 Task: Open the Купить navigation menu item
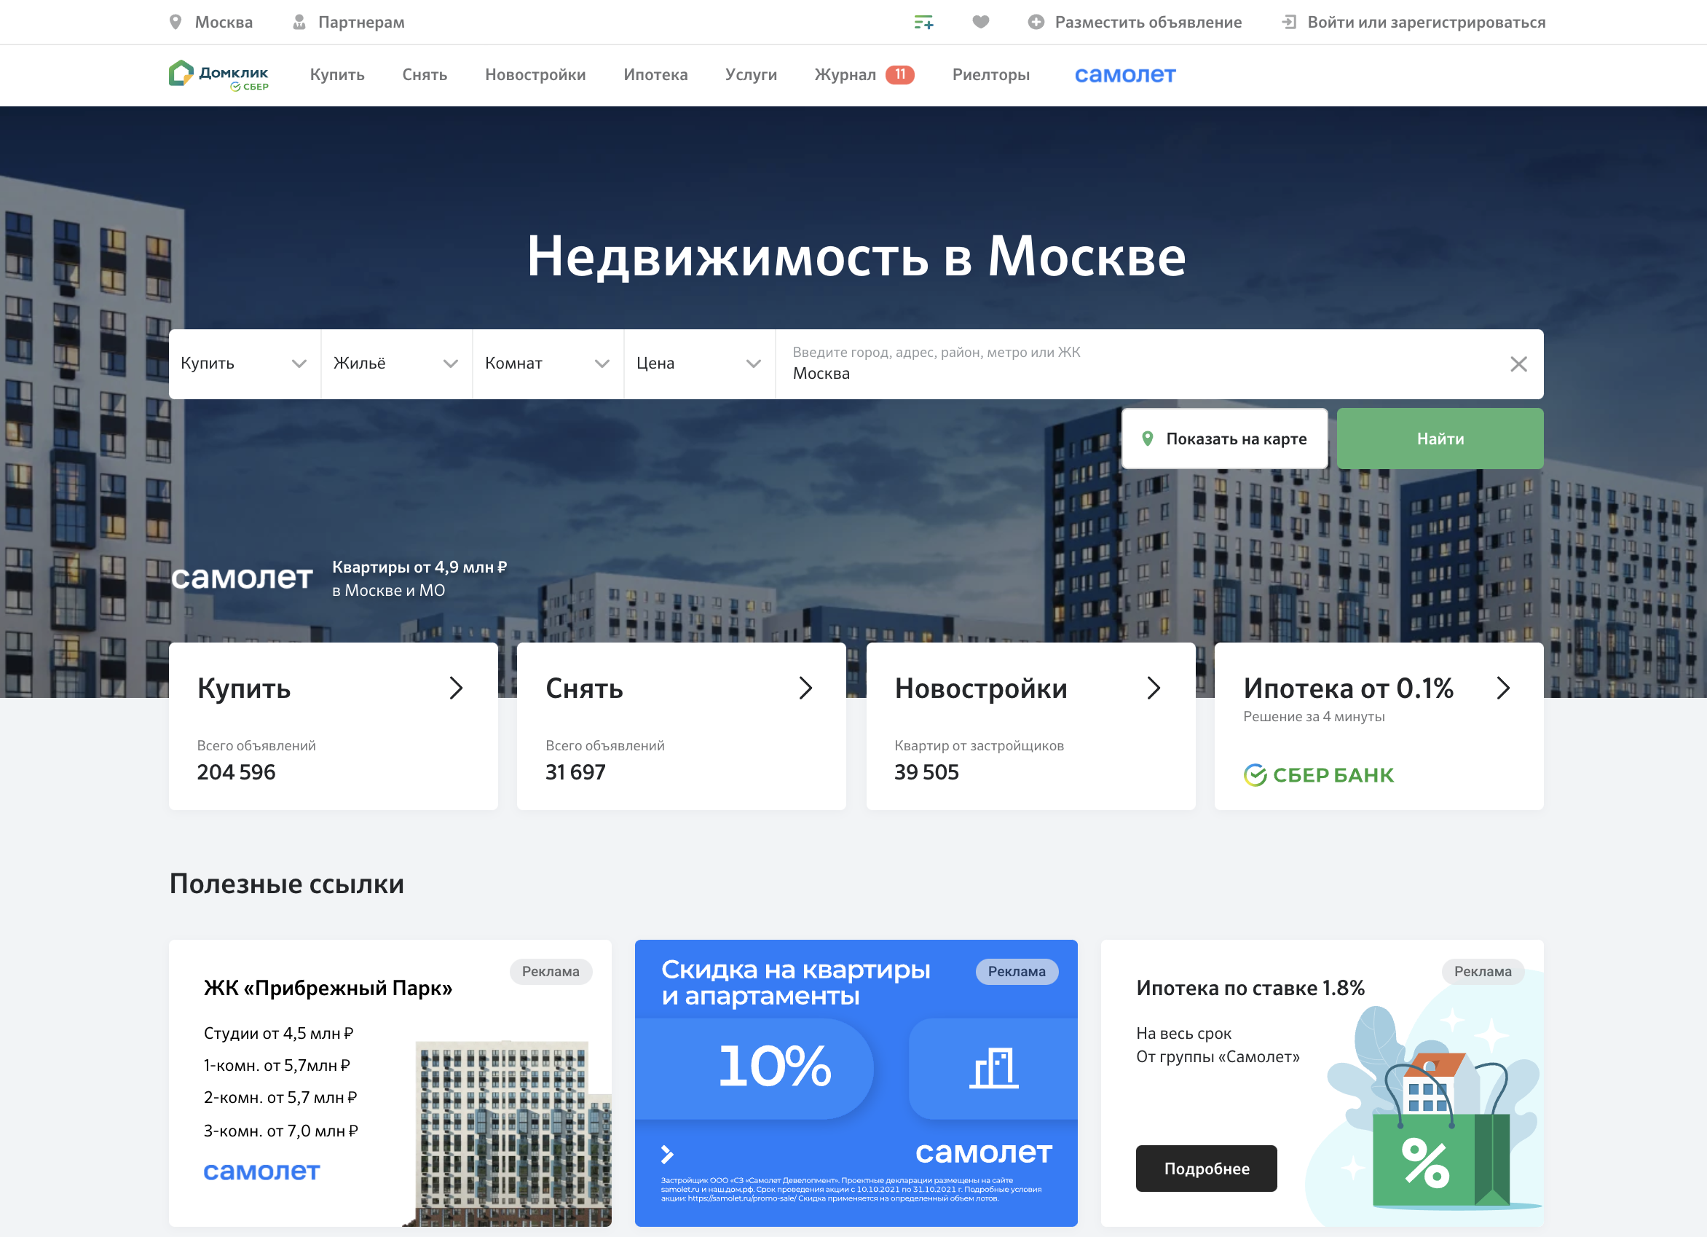337,74
